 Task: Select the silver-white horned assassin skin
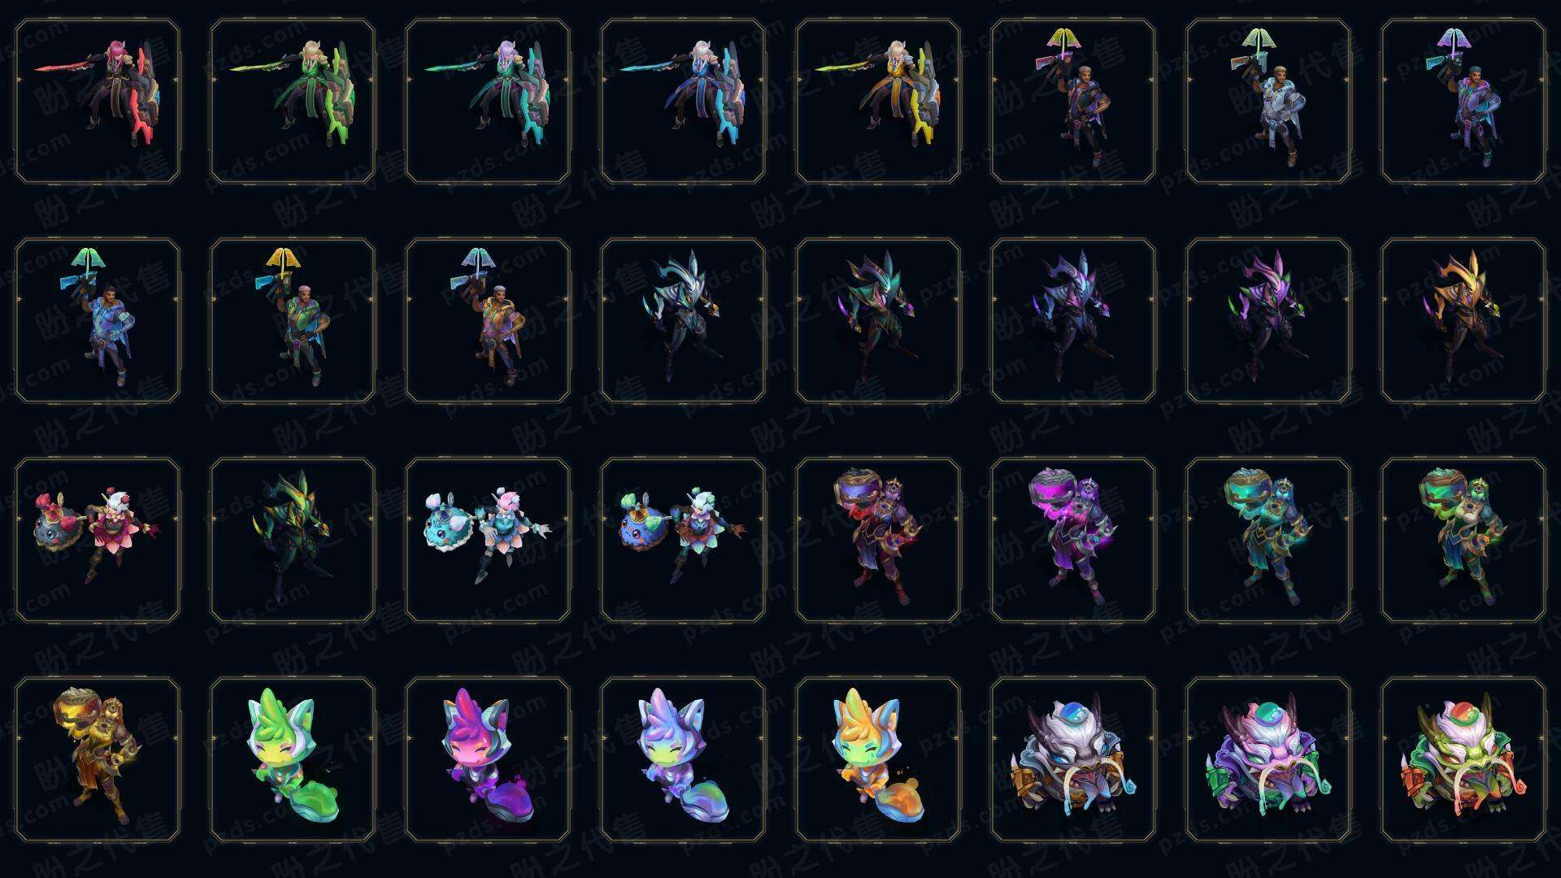683,320
